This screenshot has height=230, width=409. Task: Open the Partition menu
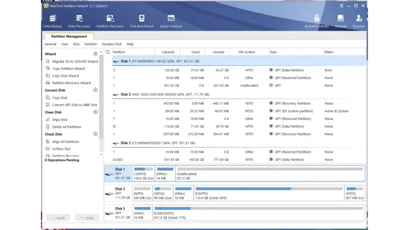[91, 44]
